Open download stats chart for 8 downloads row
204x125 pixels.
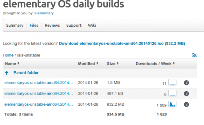click(x=172, y=93)
